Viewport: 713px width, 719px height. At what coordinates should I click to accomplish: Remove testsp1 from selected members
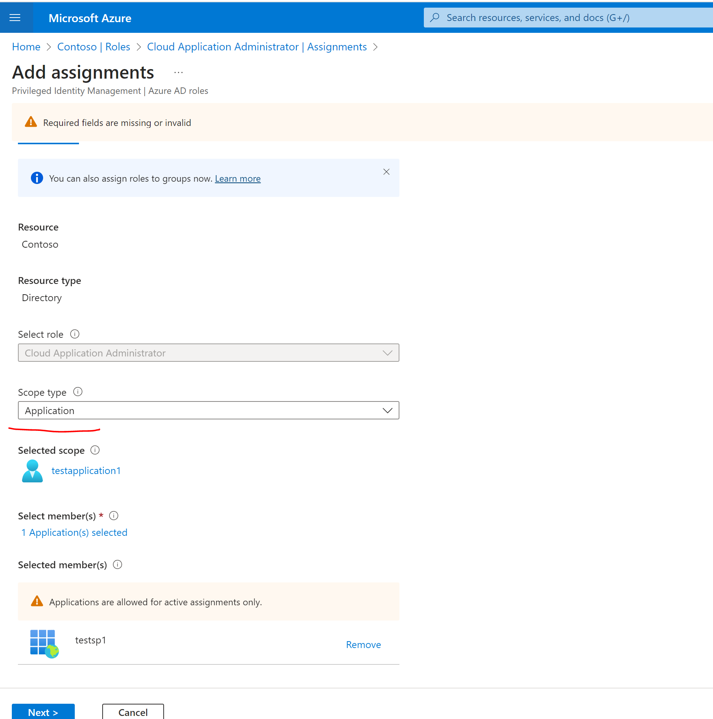[363, 644]
